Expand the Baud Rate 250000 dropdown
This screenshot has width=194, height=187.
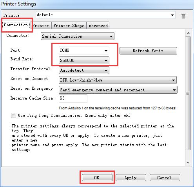pos(84,60)
